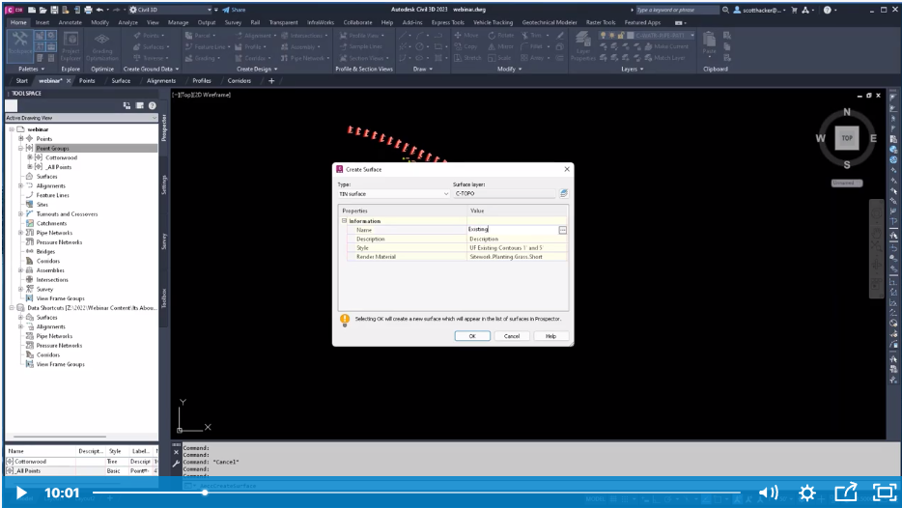Click the Name value field containing Existing
Viewport: 902px width, 508px height.
(x=512, y=230)
